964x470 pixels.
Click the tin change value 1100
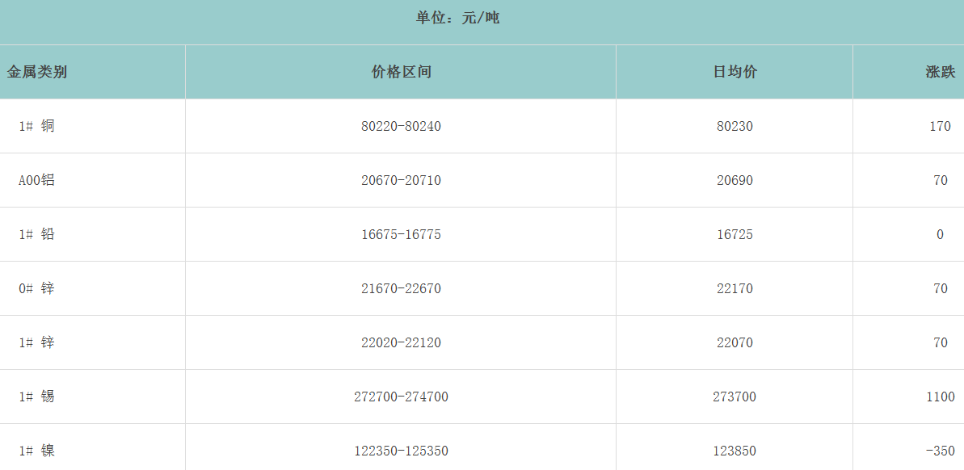click(x=940, y=397)
